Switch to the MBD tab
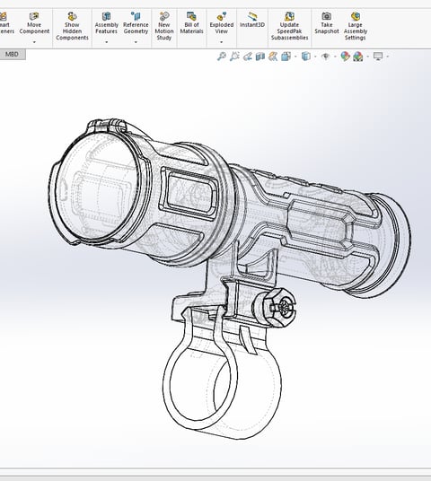The width and height of the screenshot is (431, 481). [x=12, y=55]
